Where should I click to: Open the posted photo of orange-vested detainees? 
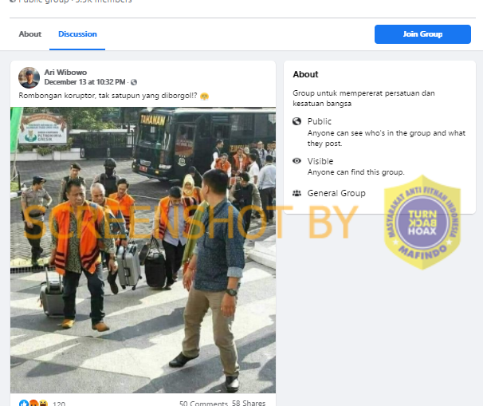(143, 250)
